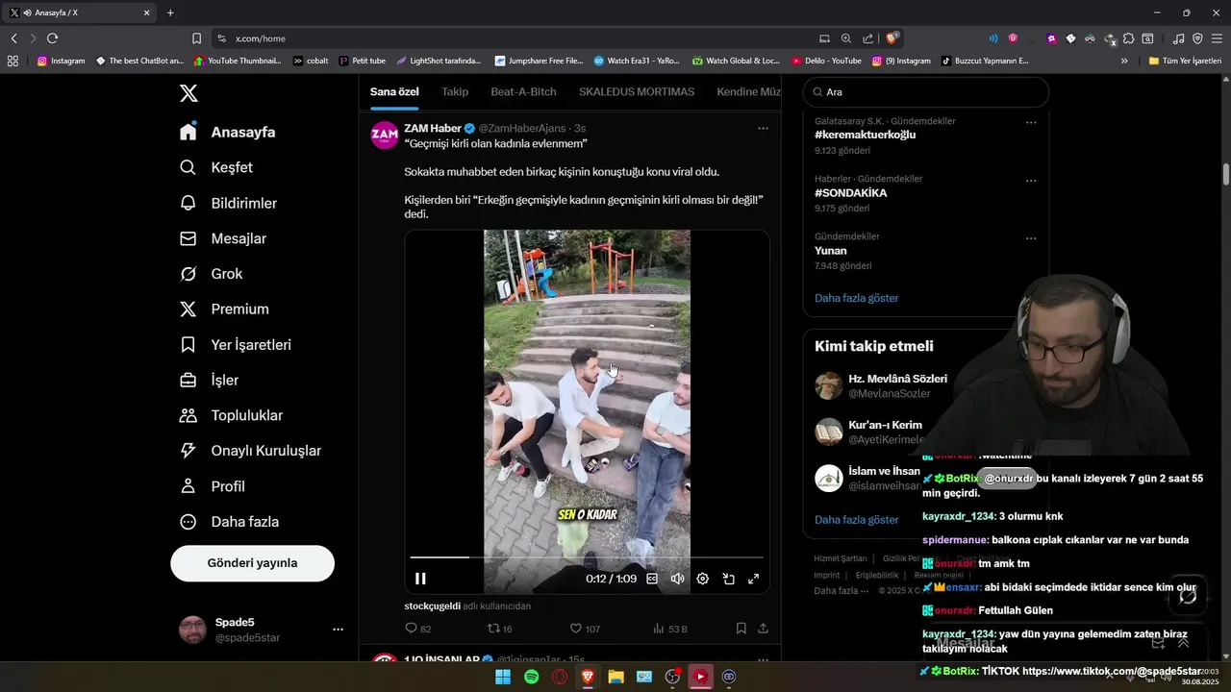Open Onaylı Kuruluşlar page

(250, 451)
